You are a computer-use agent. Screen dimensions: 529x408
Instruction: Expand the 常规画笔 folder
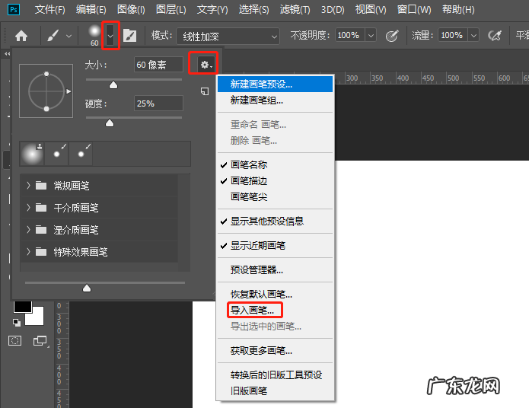pyautogui.click(x=28, y=185)
